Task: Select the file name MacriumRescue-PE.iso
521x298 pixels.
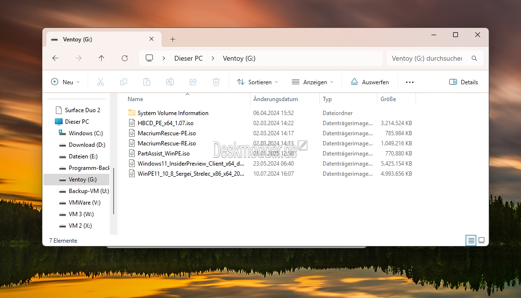Action: pyautogui.click(x=167, y=133)
